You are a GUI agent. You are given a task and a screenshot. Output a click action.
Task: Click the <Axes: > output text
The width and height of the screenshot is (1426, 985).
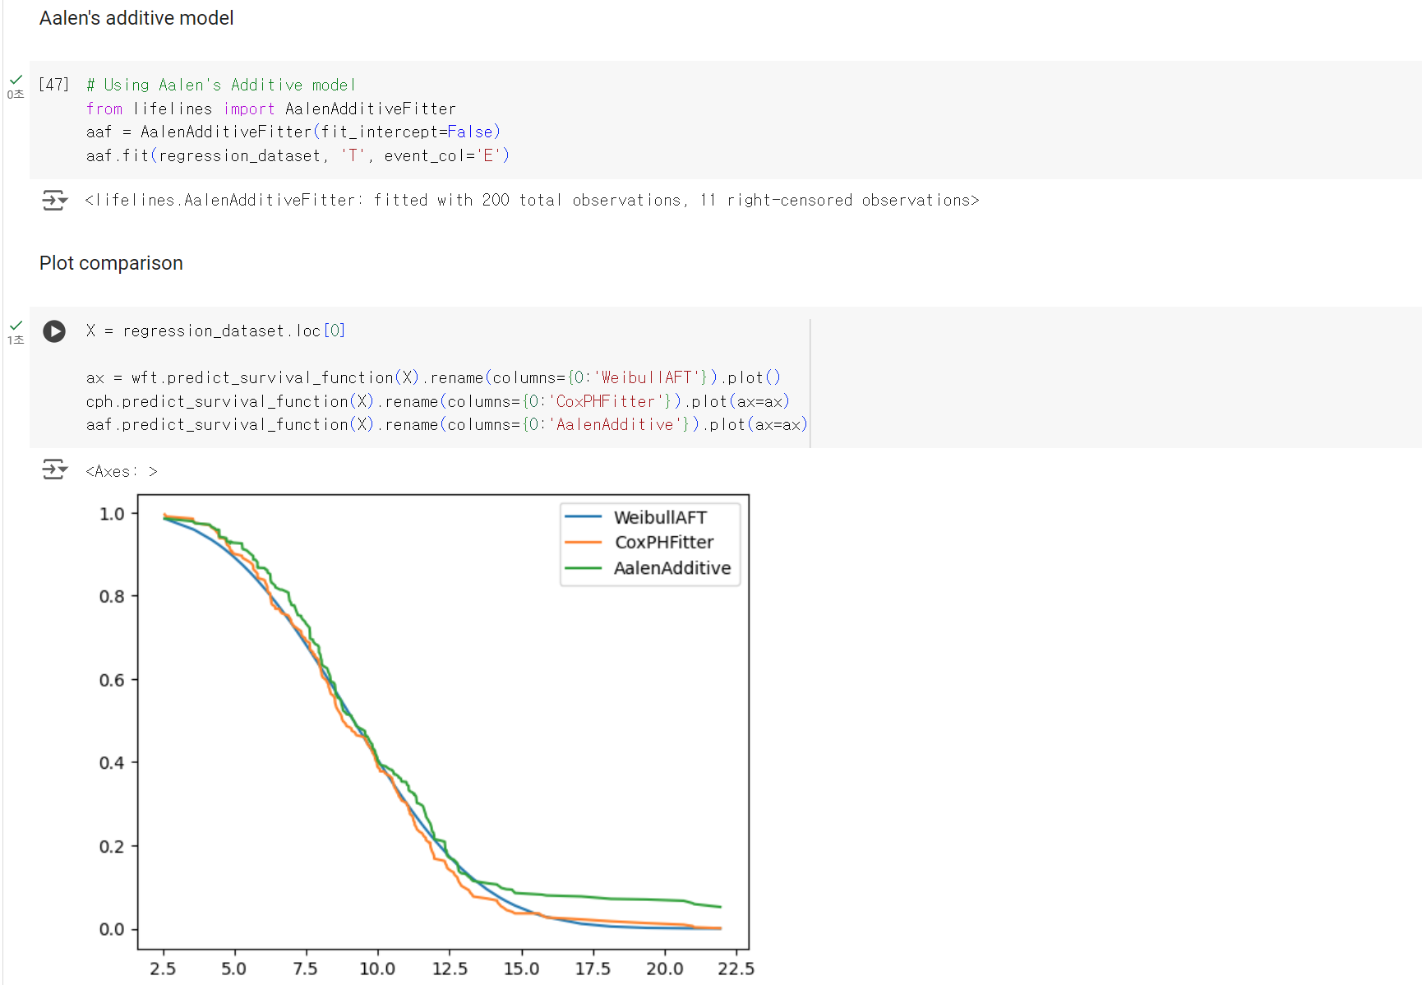click(x=121, y=471)
